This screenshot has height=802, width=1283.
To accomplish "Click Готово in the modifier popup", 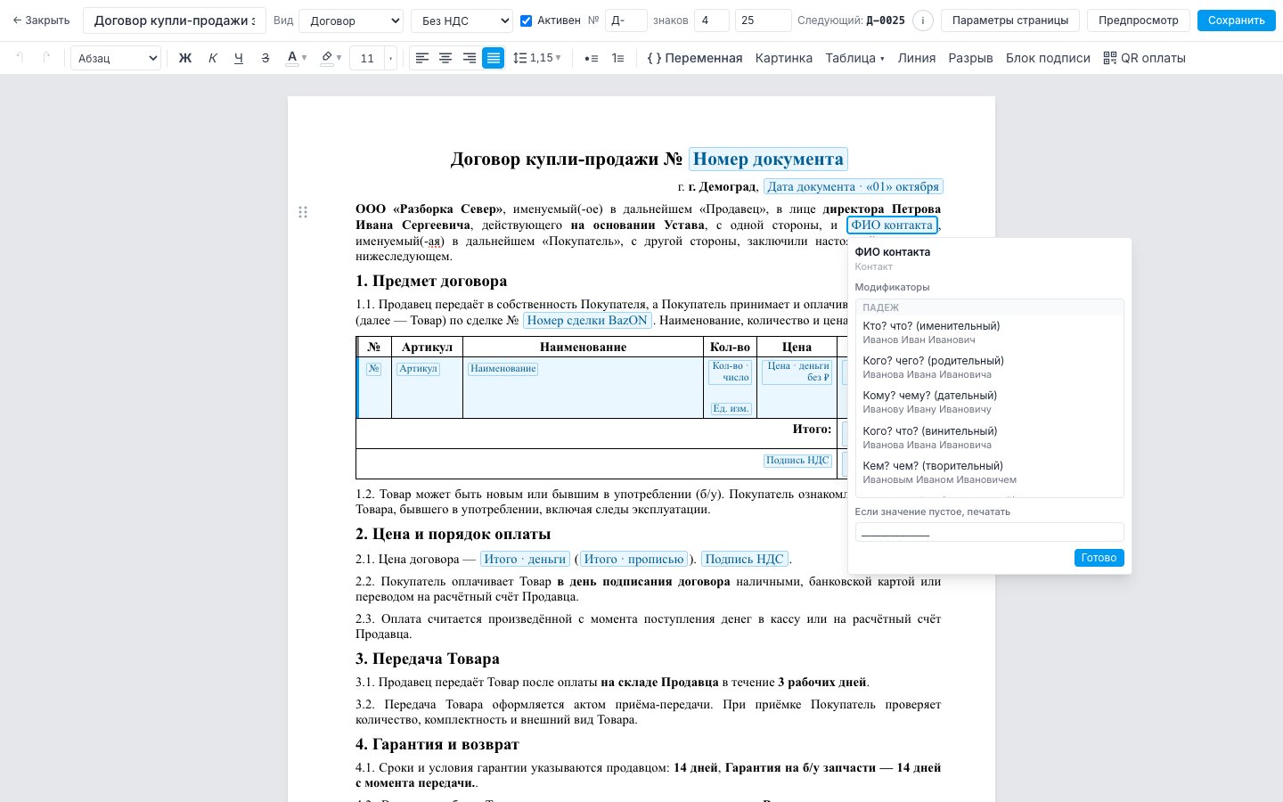I will (1099, 558).
